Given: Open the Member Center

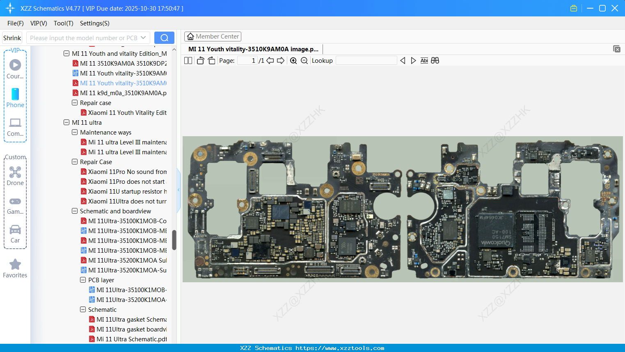Looking at the screenshot, I should [x=213, y=36].
